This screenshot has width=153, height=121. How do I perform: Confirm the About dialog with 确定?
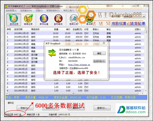pyautogui.click(x=99, y=53)
